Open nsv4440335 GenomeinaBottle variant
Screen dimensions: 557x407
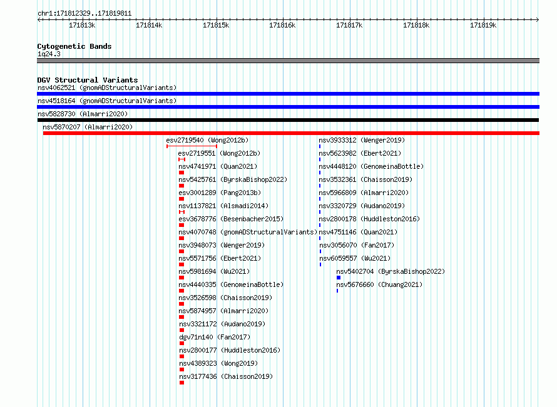(x=231, y=284)
